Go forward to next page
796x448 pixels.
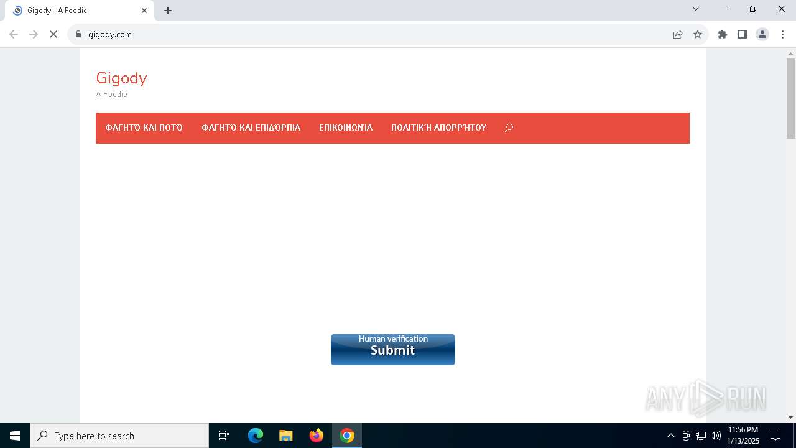tap(34, 34)
